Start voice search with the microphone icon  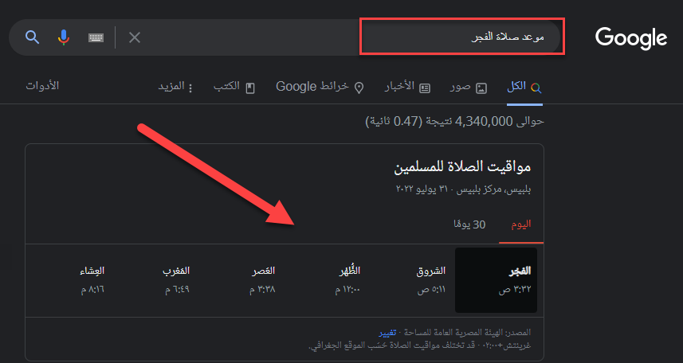pyautogui.click(x=64, y=37)
